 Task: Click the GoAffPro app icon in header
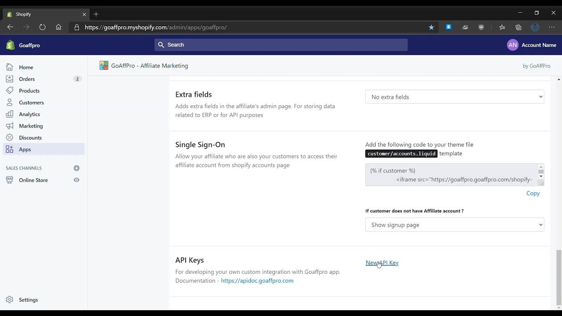(x=104, y=65)
